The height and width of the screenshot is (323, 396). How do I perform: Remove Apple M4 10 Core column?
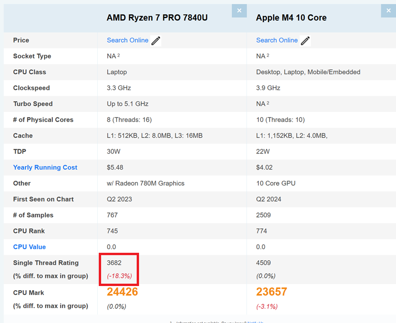388,11
